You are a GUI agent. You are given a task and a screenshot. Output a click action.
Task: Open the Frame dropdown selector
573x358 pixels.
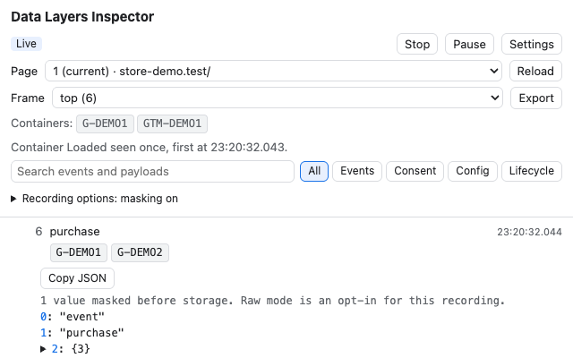278,98
